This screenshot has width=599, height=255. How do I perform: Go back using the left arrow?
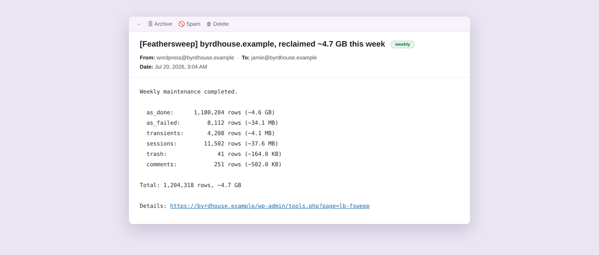[x=139, y=24]
